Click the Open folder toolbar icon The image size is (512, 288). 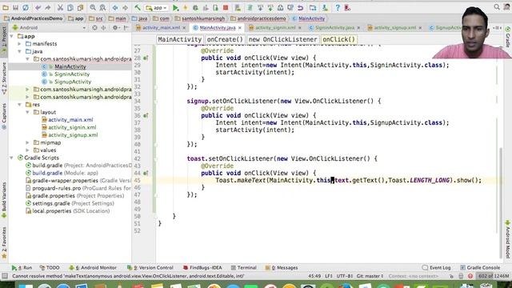[6, 7]
